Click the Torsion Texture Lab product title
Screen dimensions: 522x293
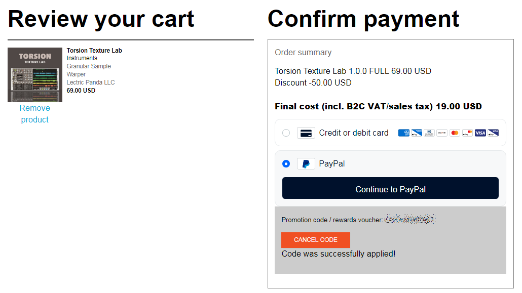[x=94, y=51]
